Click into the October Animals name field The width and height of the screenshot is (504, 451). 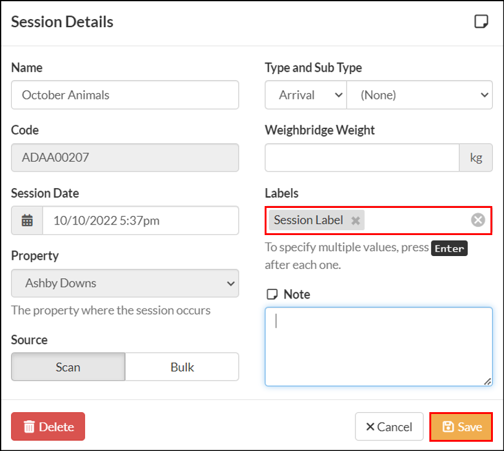pos(125,95)
